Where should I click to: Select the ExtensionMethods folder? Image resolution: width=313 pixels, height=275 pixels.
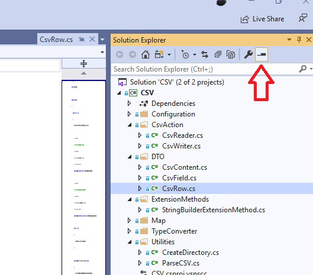pyautogui.click(x=180, y=199)
